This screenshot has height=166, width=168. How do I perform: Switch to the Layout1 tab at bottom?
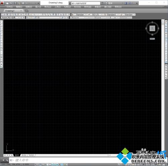pos(24,155)
